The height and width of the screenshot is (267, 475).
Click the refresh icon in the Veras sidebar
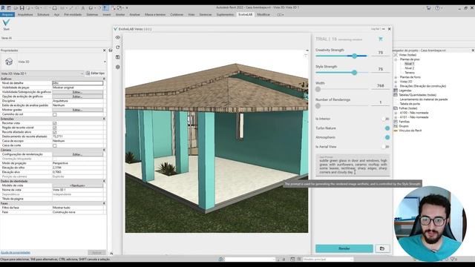coord(118,47)
